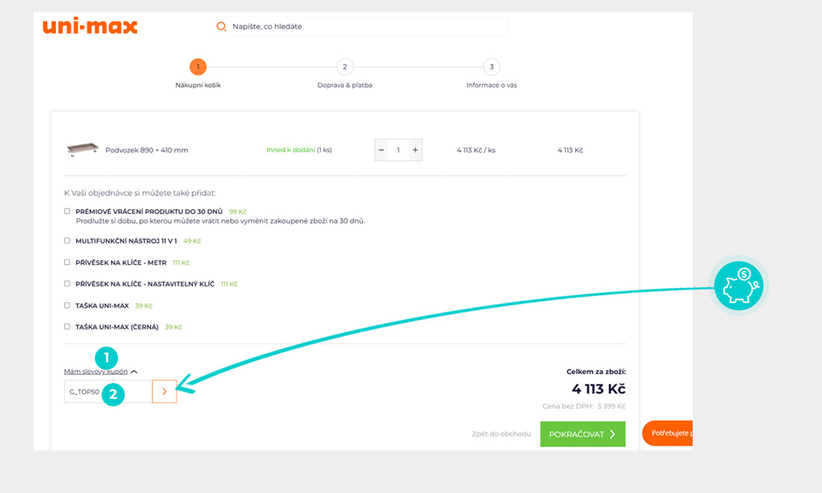Screen dimensions: 822x493
Task: Tick the Přívěsek na klíče - Metr checkbox
Action: 67,262
